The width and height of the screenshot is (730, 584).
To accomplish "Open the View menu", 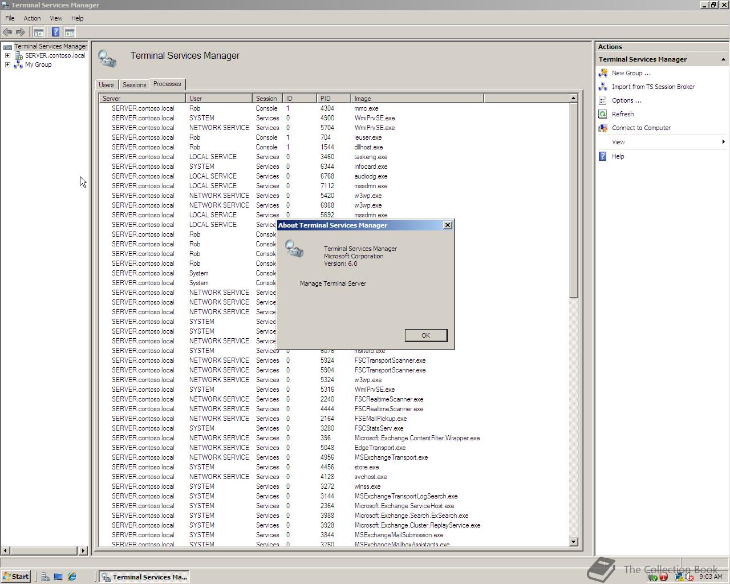I will click(56, 18).
